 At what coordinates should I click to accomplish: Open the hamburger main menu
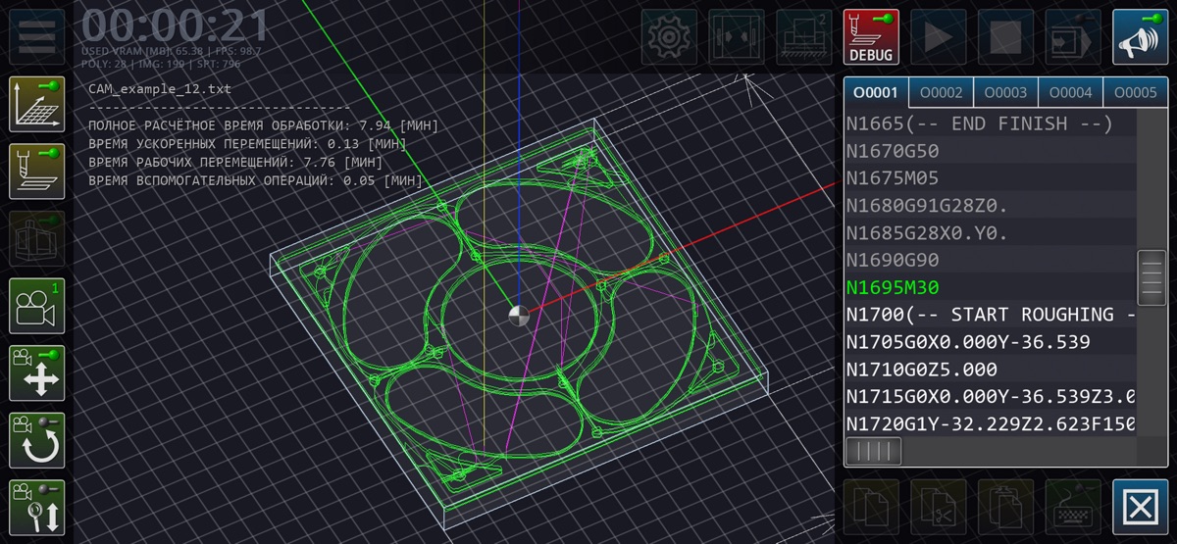point(37,36)
